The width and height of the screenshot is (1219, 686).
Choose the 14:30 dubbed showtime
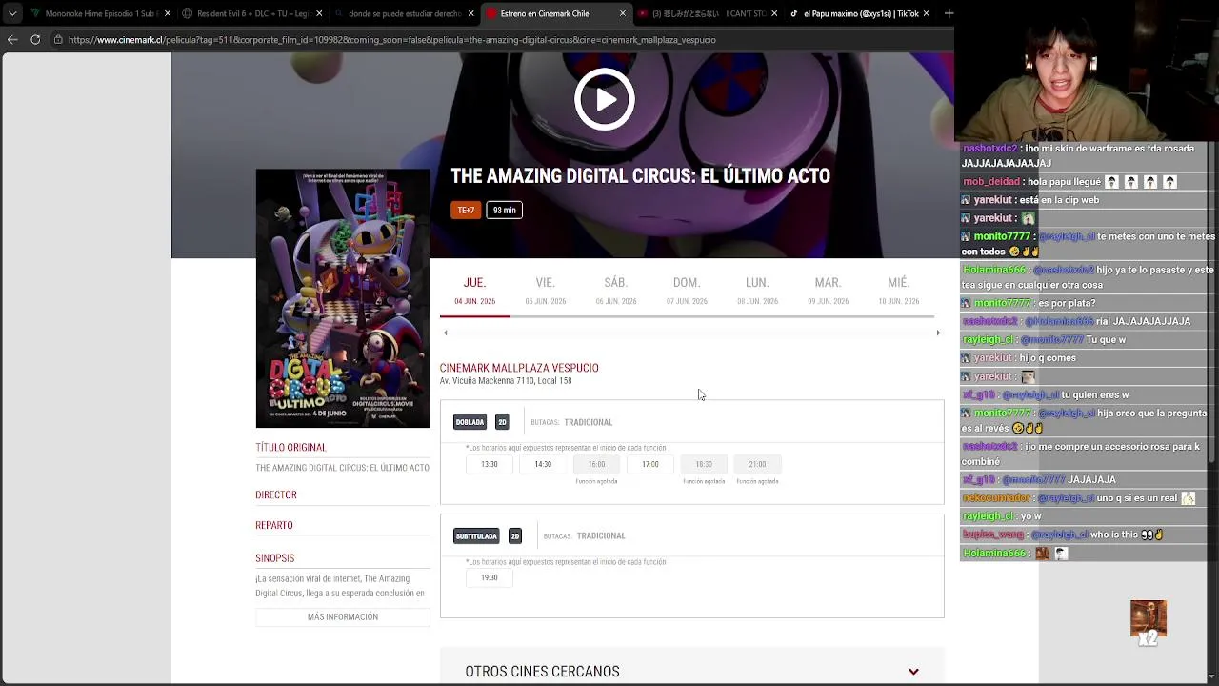(543, 464)
